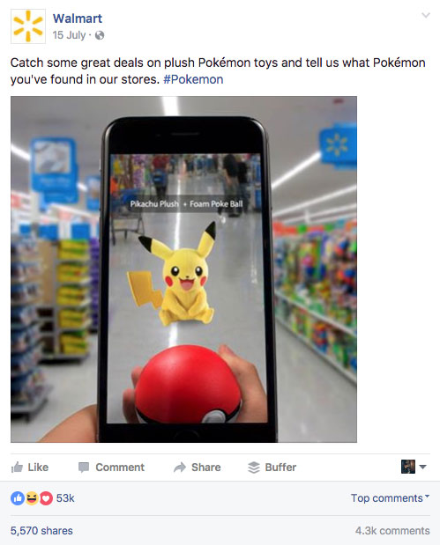
Task: Click the red Love heart reaction icon
Action: click(x=46, y=498)
